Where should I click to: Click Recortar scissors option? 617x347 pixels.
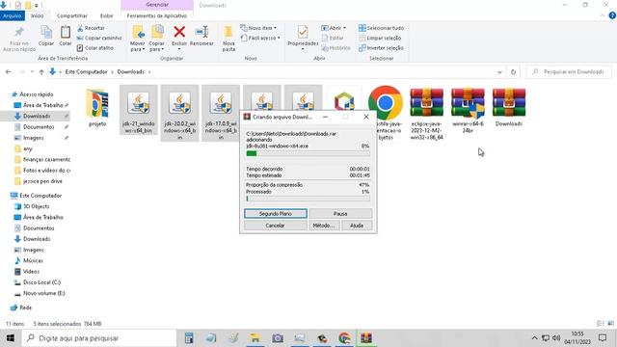91,28
